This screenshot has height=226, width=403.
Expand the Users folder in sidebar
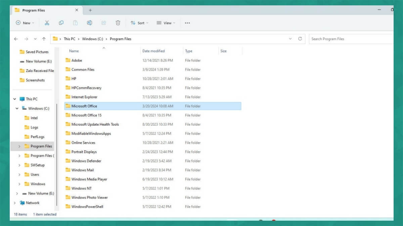(19, 174)
